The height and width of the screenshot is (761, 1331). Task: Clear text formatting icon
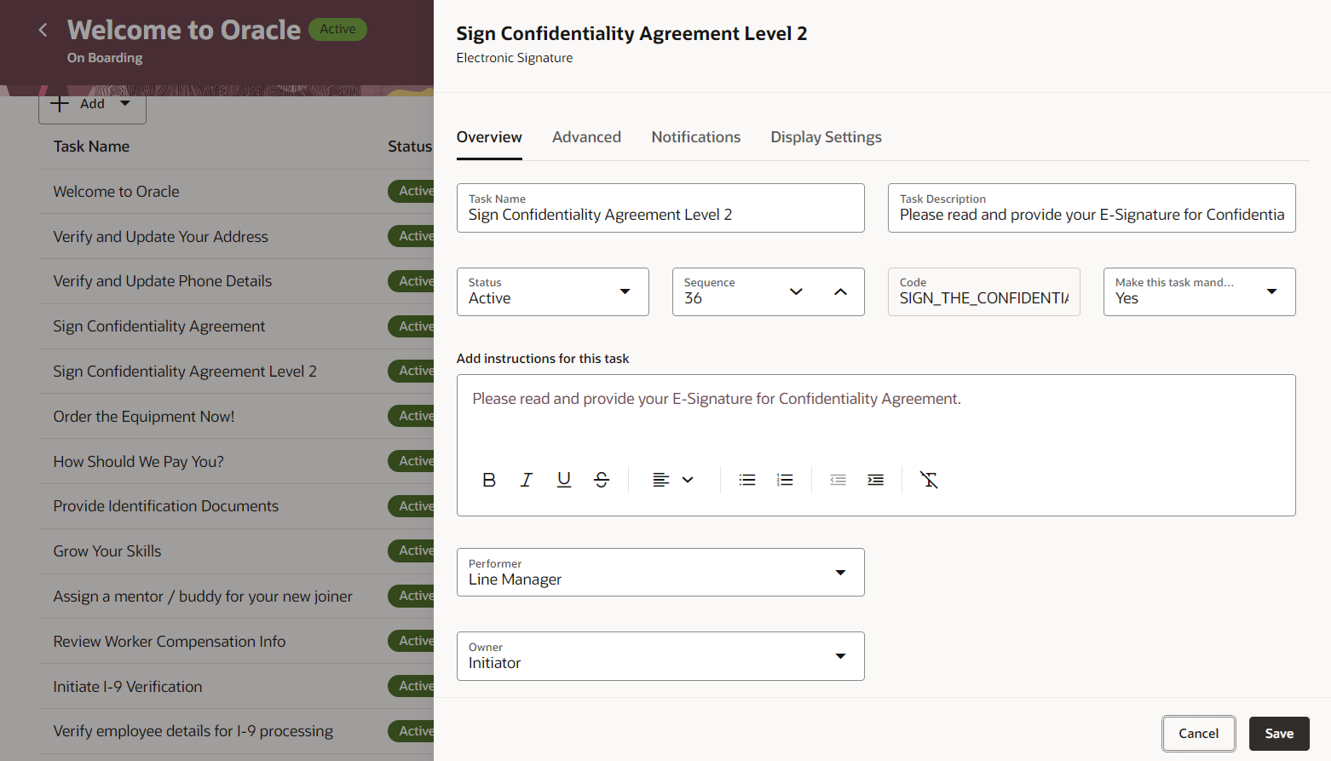929,480
